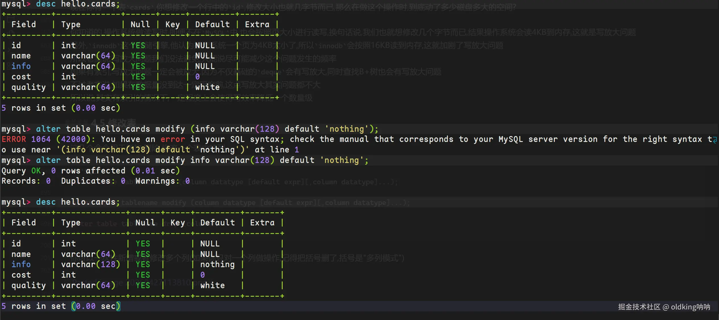Click 'varchar(128)' in the second table's Type column
Screen dimensions: 719x320
[90, 264]
